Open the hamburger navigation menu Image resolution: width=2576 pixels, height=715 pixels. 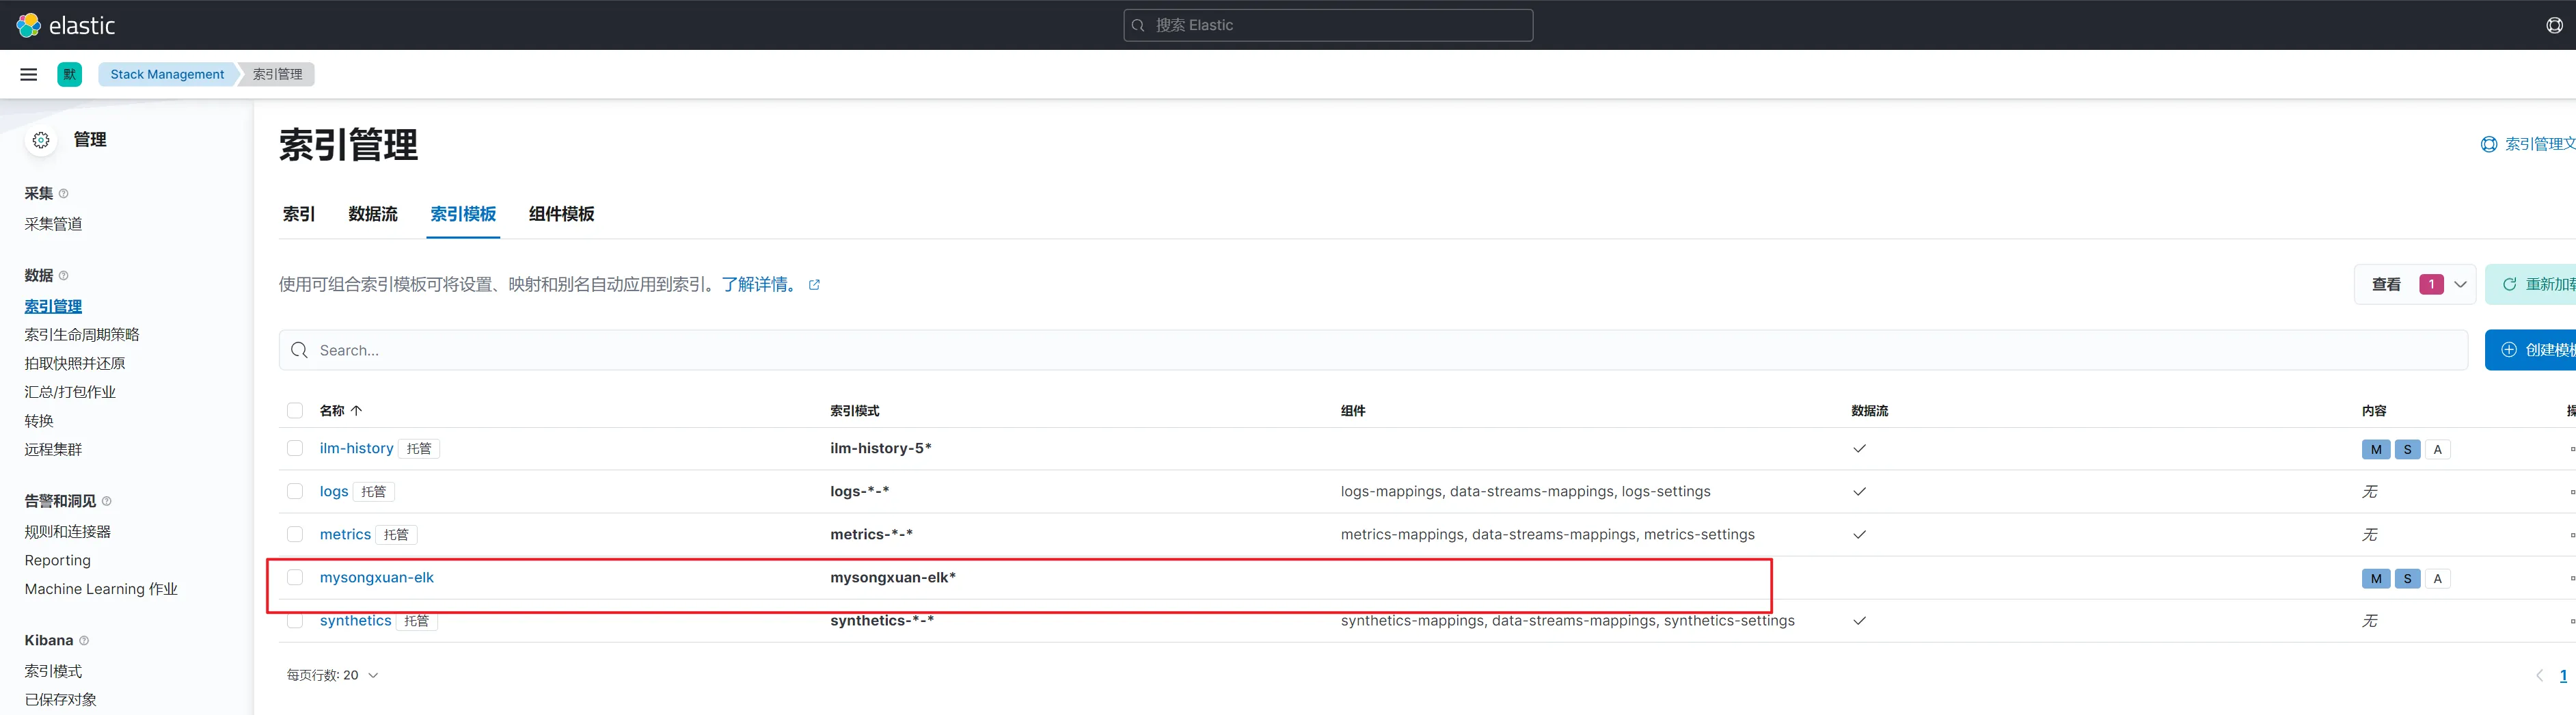29,74
